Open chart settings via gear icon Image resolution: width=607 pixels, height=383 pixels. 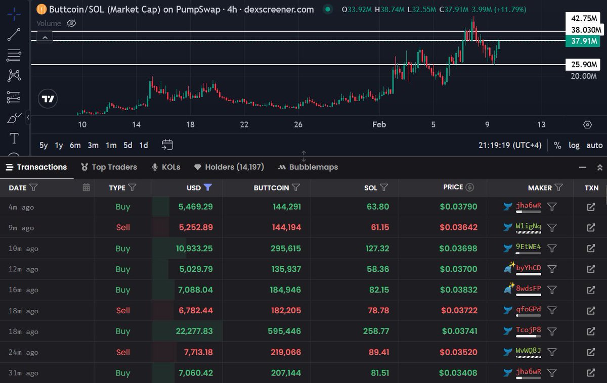[x=587, y=124]
